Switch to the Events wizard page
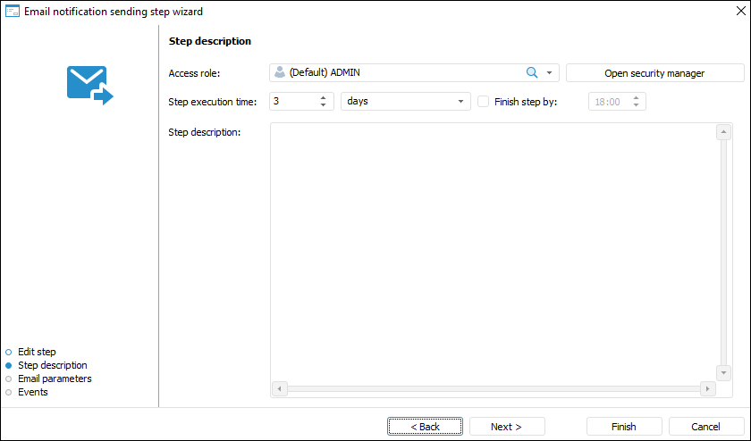Viewport: 751px width, 441px height. tap(33, 392)
